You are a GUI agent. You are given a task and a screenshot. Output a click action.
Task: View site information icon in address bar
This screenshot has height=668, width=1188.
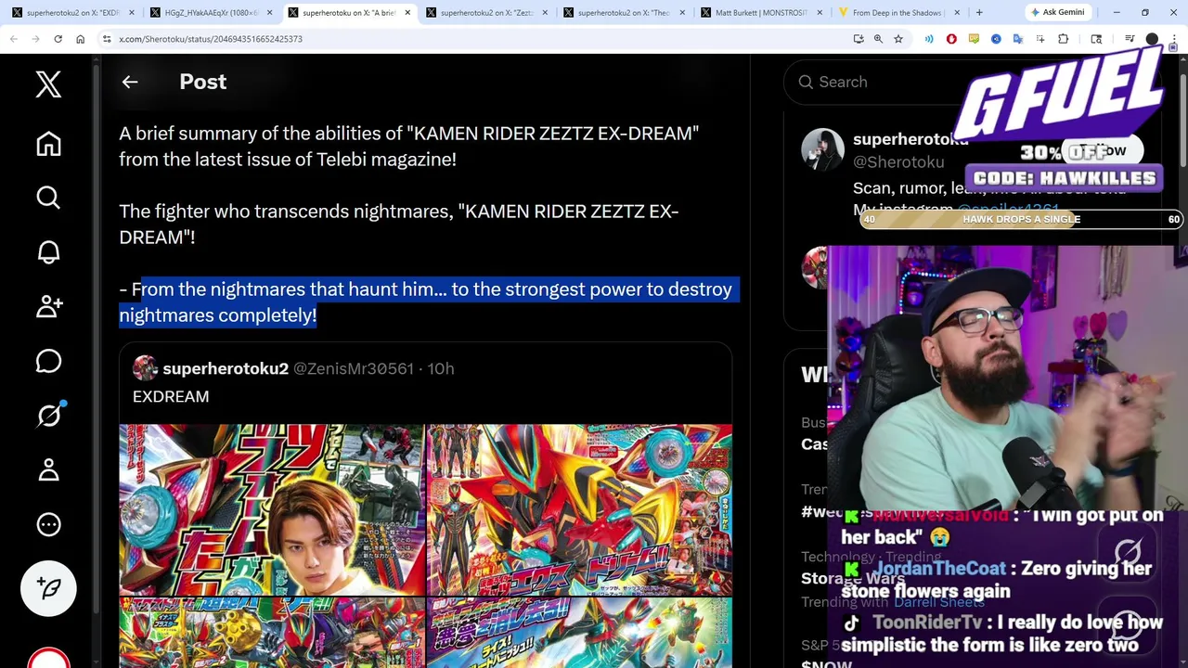(107, 39)
